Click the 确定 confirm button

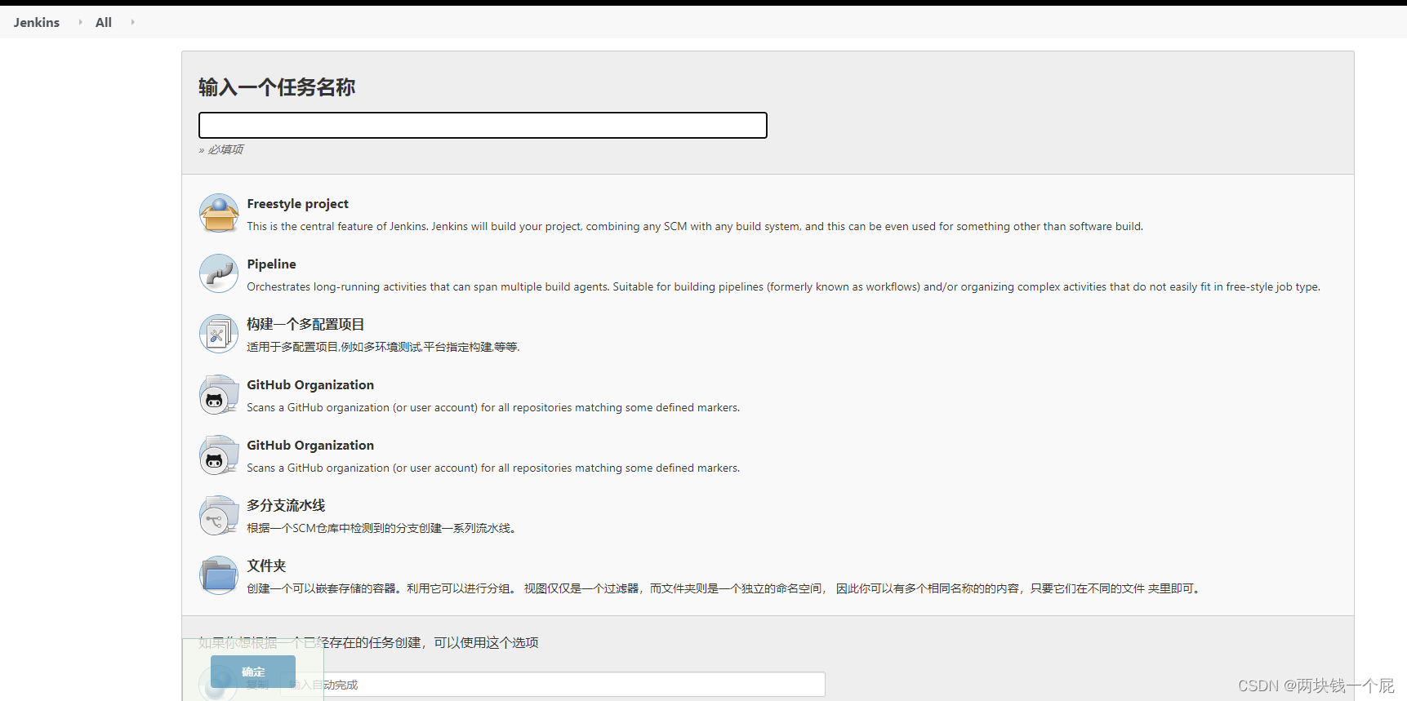click(253, 672)
